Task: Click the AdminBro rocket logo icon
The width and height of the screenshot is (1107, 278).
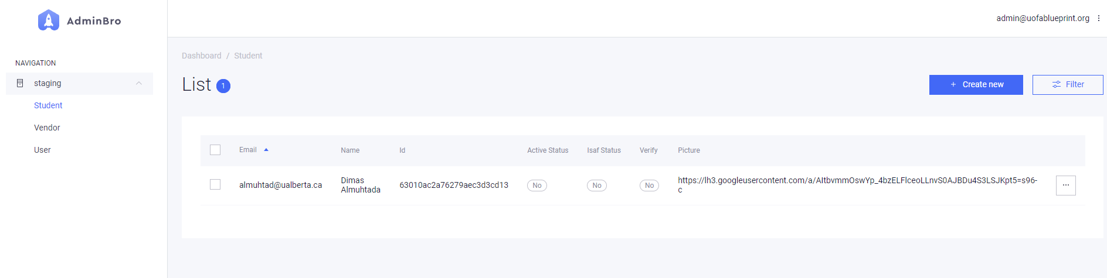Action: tap(49, 20)
